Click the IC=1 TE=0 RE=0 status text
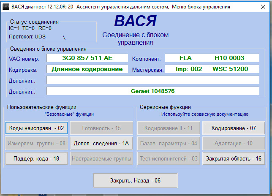This screenshot has width=272, height=196. coord(30,28)
